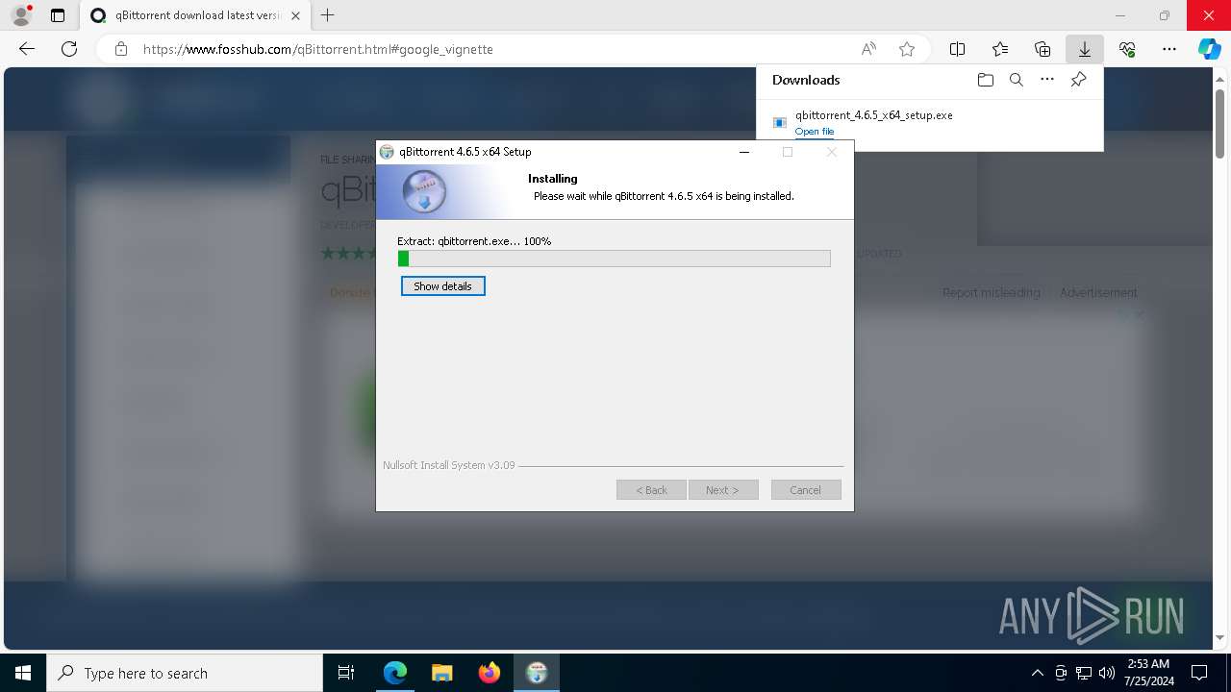Open split screen view
The height and width of the screenshot is (692, 1231).
tap(958, 49)
